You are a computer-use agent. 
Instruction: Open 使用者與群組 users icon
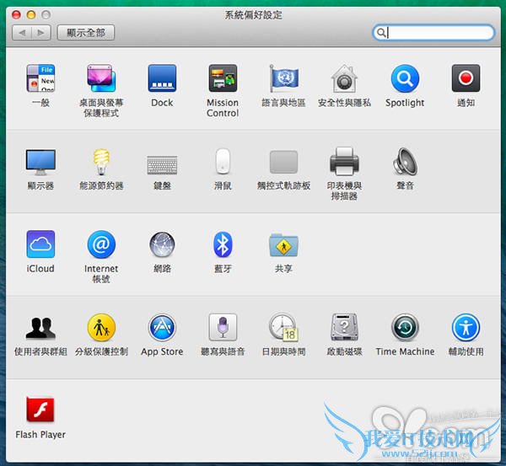[40, 328]
